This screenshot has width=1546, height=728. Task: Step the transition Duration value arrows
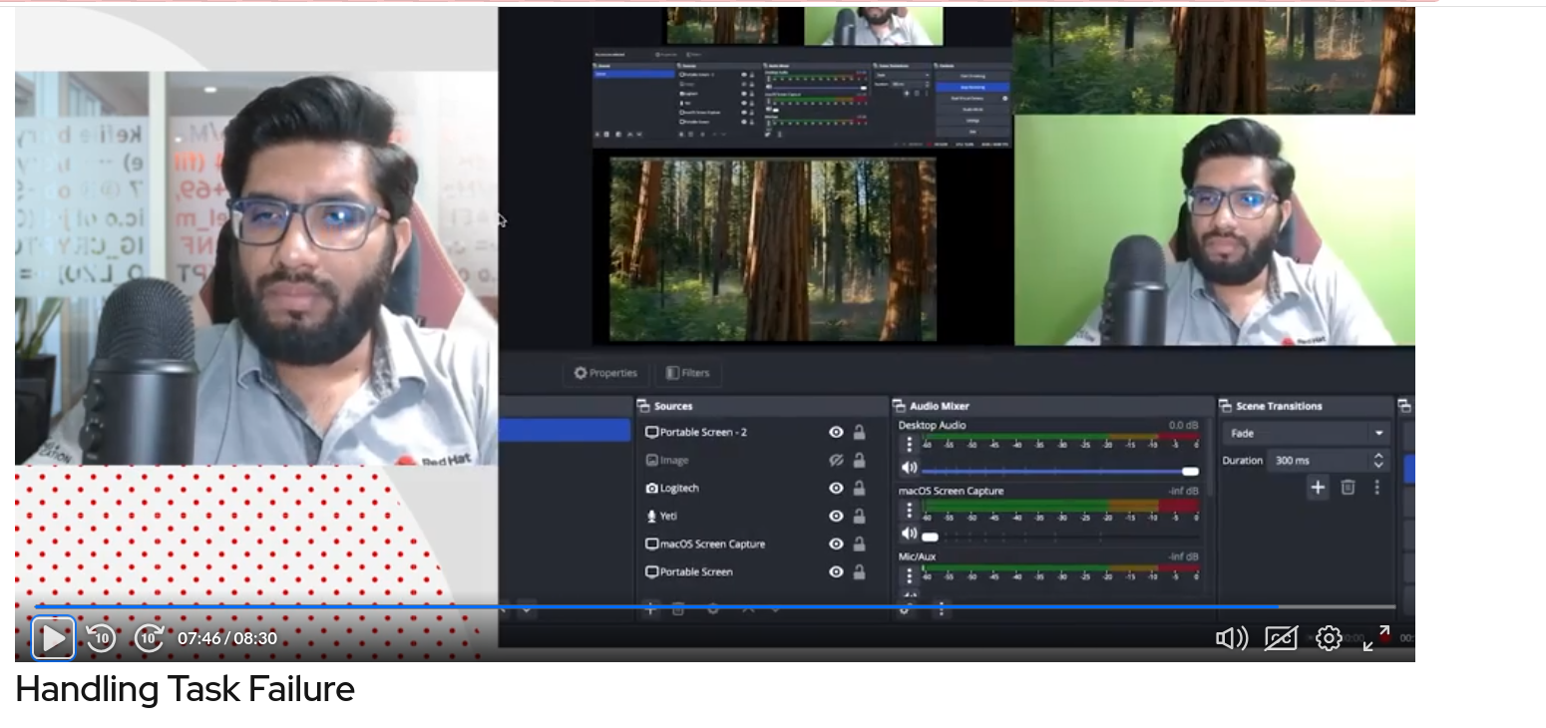1378,460
